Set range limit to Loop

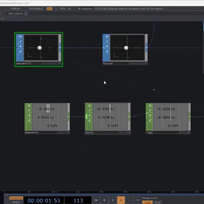[x=147, y=202]
